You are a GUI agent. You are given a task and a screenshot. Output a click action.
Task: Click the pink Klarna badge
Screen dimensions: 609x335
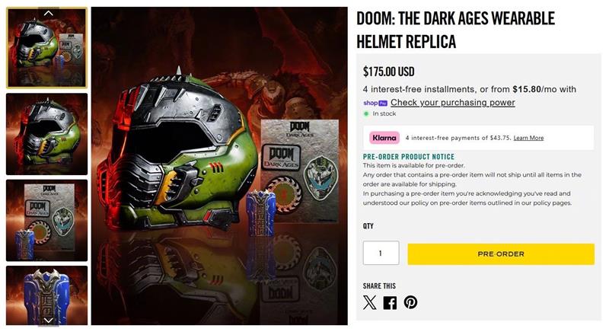pos(384,138)
